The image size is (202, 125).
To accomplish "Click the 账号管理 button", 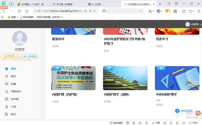I will (10, 56).
